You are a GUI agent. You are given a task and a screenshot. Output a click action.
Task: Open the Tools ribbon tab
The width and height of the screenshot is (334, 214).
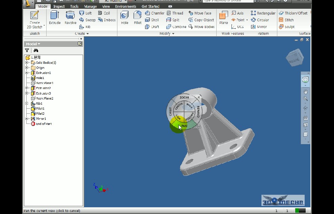[x=74, y=6]
